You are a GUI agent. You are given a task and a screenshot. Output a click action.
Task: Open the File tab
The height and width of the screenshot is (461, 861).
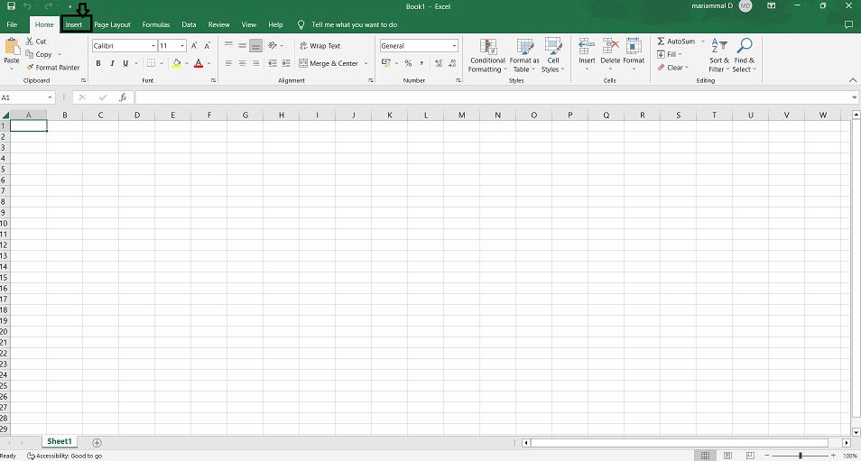(x=12, y=24)
